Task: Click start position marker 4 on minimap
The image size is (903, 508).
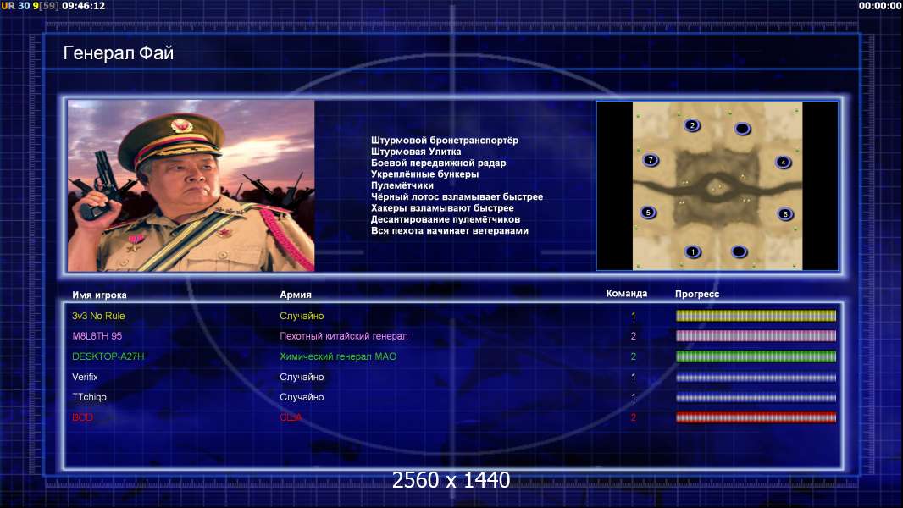Action: [784, 163]
